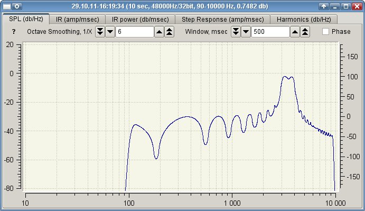Open the window menu icon in titlebar
365x211 pixels.
pos(7,6)
